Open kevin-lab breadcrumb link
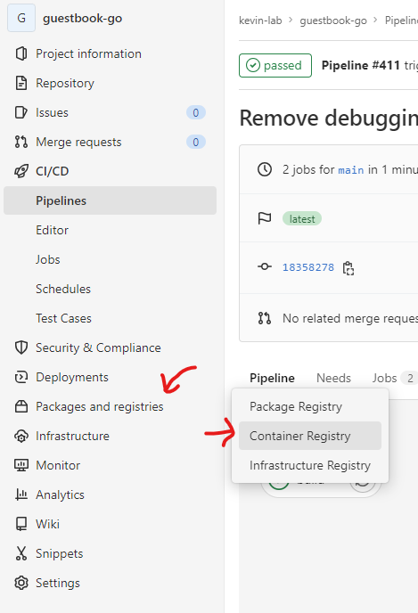This screenshot has width=418, height=613. [x=260, y=20]
